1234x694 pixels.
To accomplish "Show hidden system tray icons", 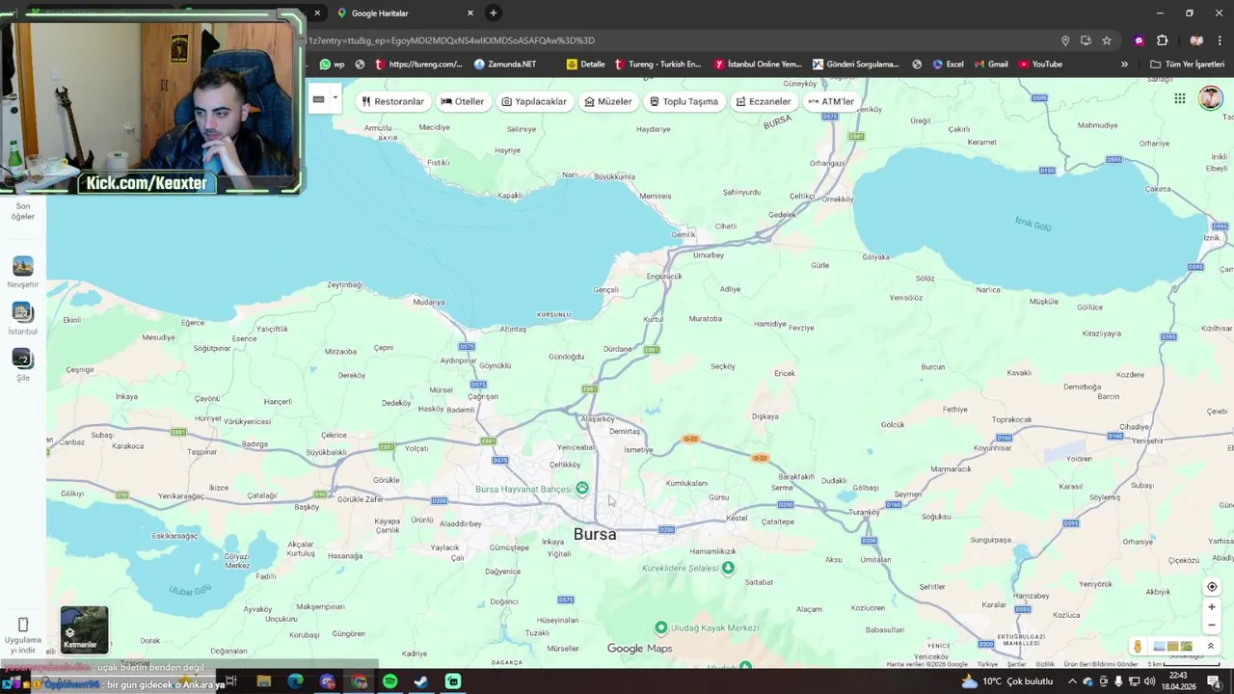I will (x=1072, y=681).
